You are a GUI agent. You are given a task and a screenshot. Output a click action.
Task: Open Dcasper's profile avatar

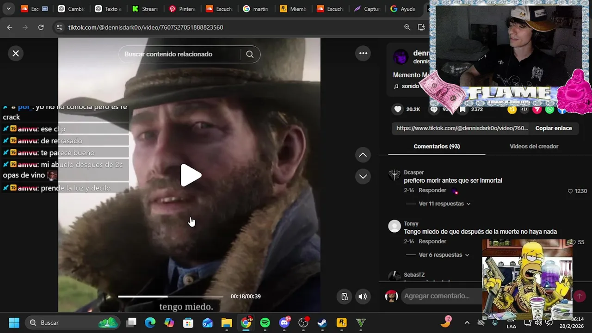coord(395,175)
